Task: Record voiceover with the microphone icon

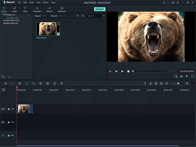Action: click(x=150, y=84)
